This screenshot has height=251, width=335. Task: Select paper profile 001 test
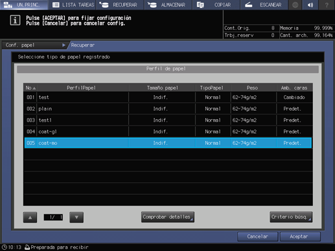pyautogui.click(x=168, y=97)
